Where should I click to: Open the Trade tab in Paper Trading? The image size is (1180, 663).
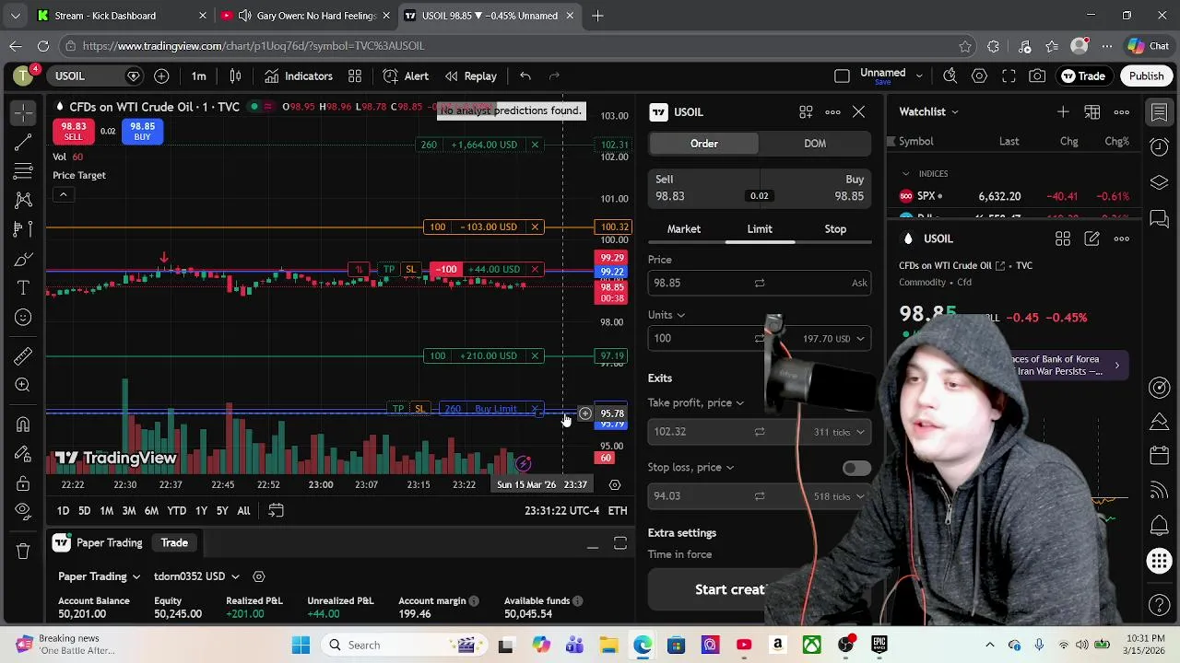[x=174, y=543]
